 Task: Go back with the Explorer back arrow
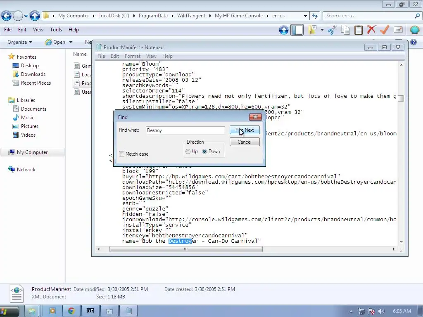[6, 16]
